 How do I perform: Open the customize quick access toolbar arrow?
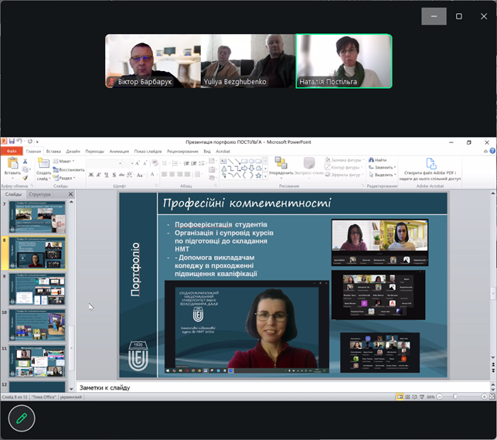pos(37,142)
